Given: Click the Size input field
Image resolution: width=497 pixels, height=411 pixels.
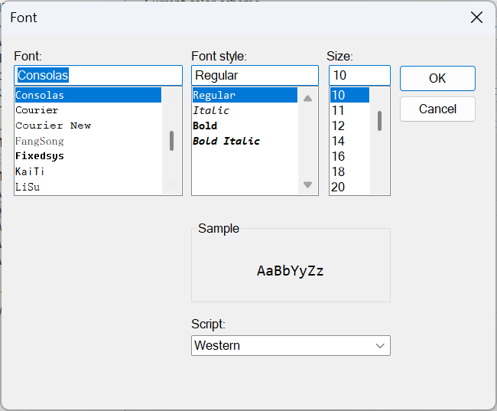Looking at the screenshot, I should [359, 75].
